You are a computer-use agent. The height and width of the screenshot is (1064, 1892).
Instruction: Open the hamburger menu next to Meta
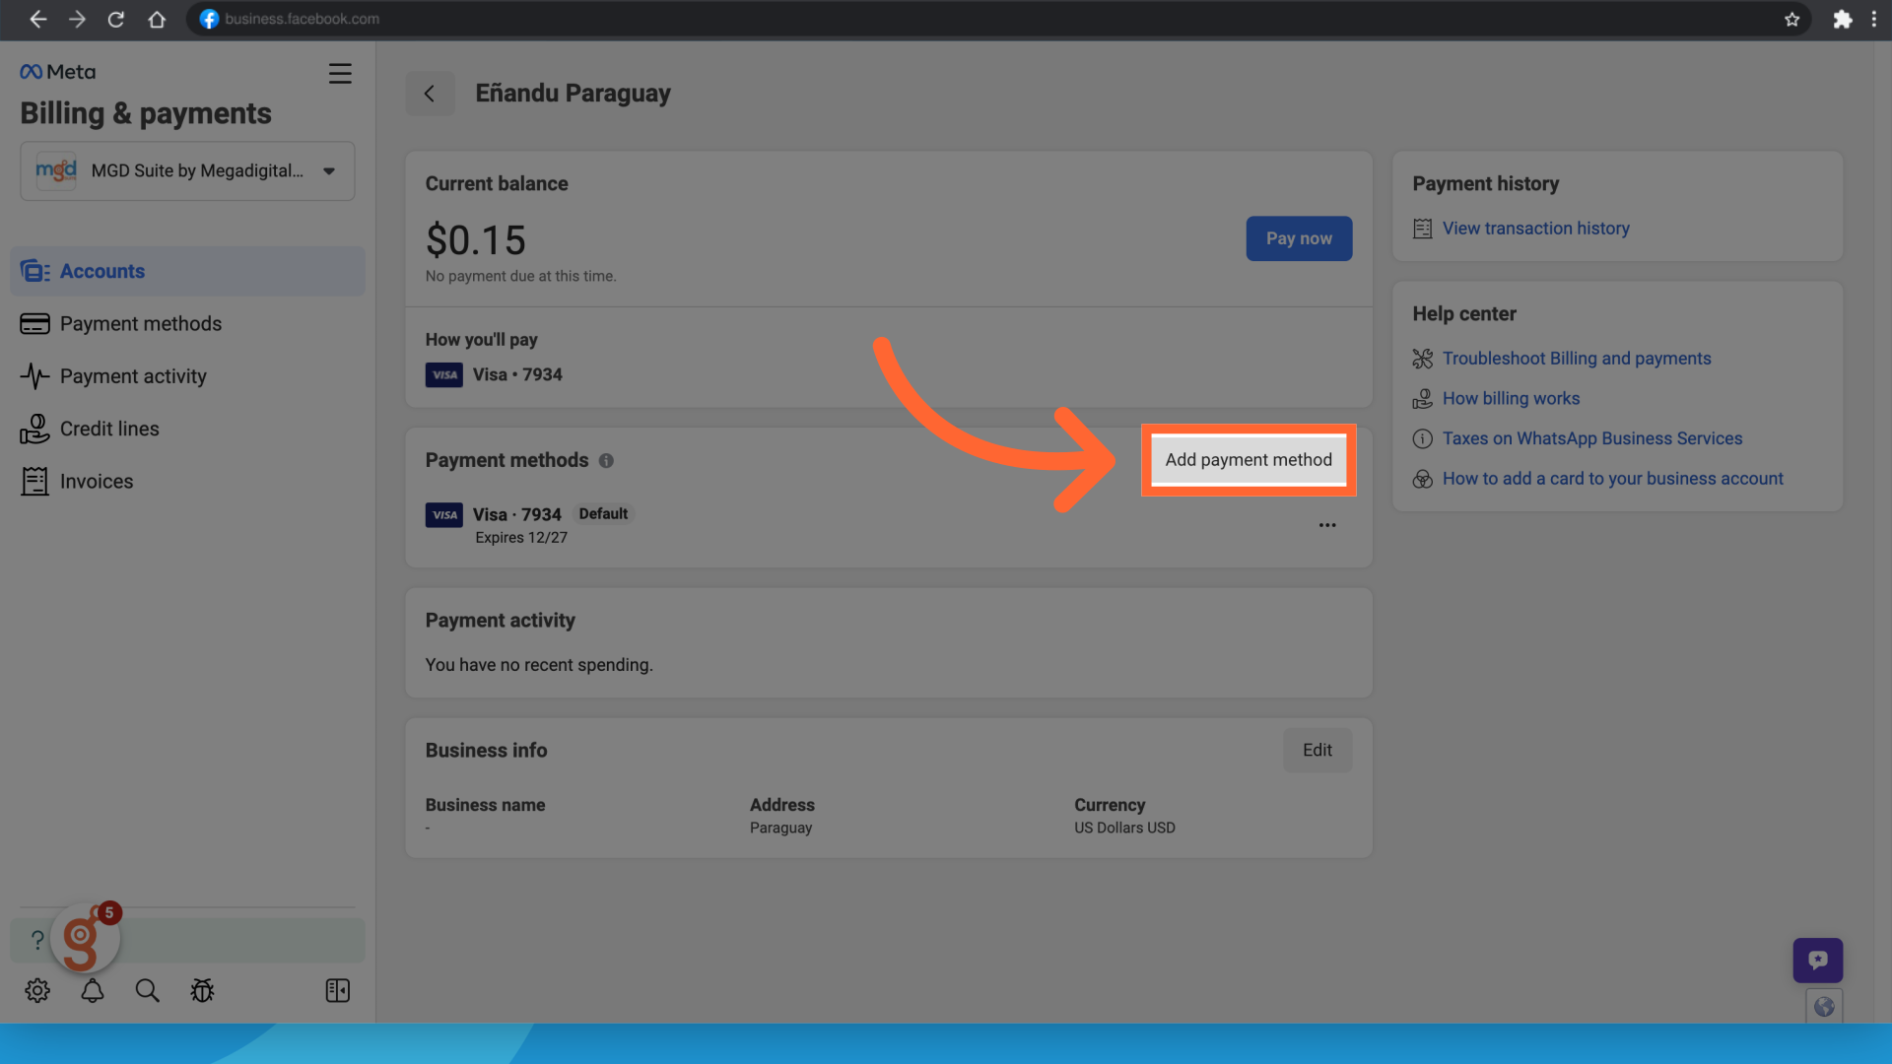[340, 74]
